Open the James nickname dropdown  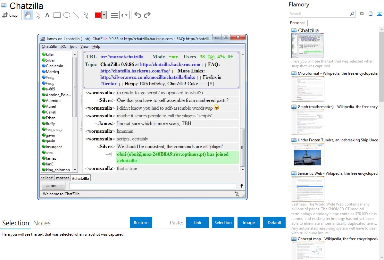coord(54,186)
